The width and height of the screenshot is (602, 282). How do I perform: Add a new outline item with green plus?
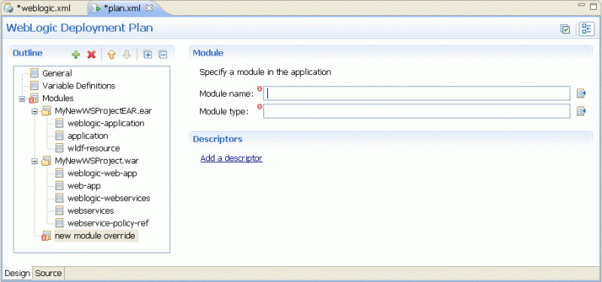pos(76,55)
